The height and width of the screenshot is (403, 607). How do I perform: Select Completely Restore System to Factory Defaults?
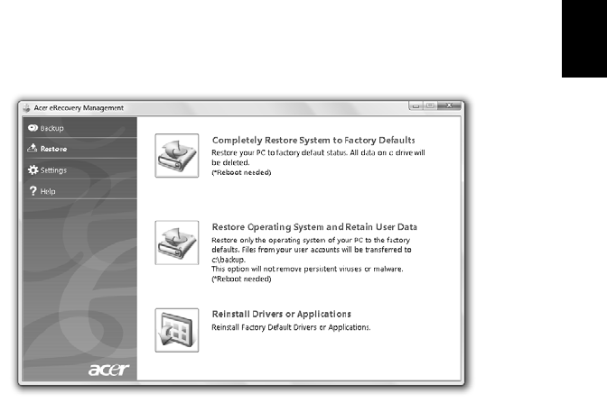pyautogui.click(x=313, y=141)
